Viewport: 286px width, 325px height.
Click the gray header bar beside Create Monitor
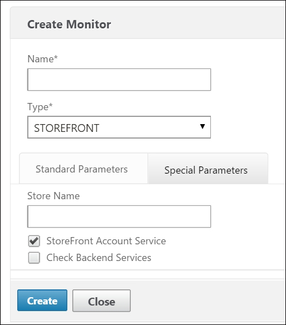coord(197,23)
